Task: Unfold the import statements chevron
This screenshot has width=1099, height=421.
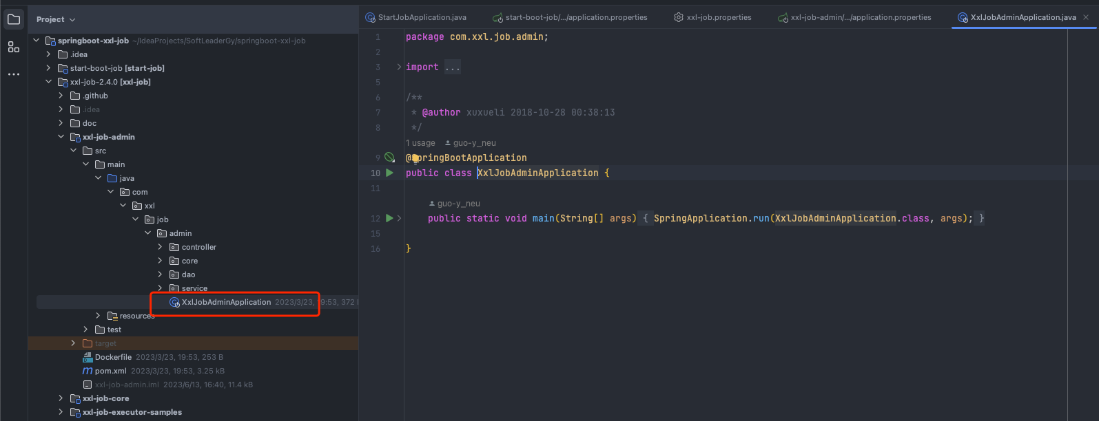Action: [x=399, y=67]
